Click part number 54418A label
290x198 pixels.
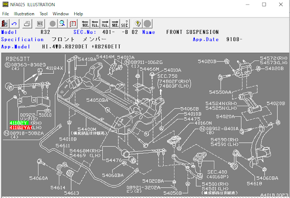[87, 59]
